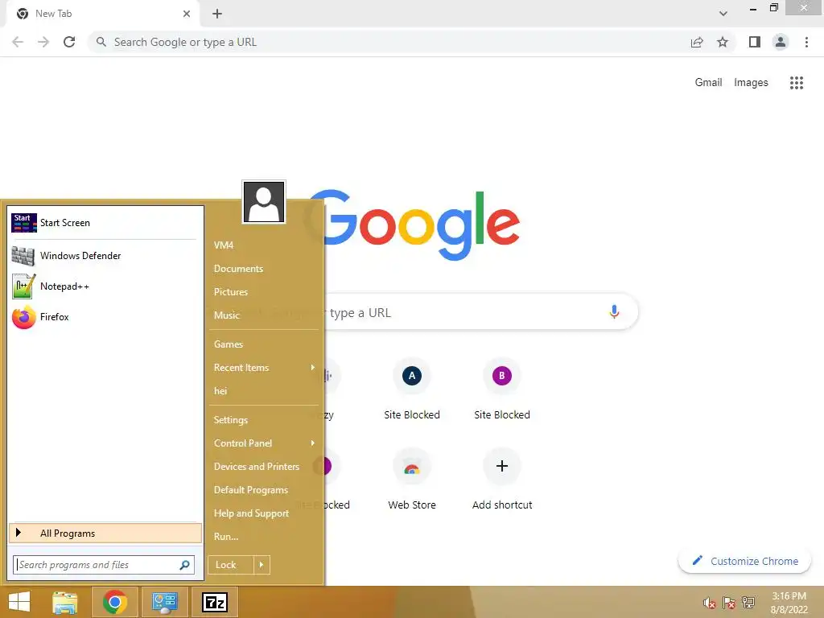The width and height of the screenshot is (824, 618).
Task: Open the Gmail link
Action: tap(708, 83)
